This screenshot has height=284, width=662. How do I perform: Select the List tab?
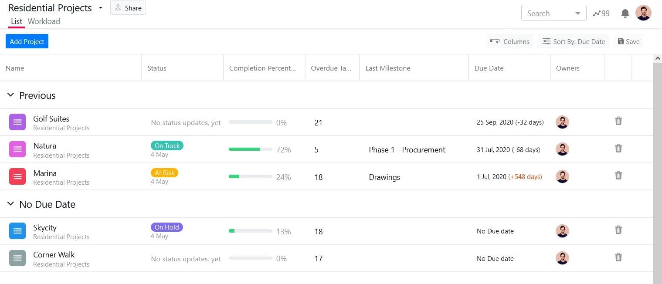(17, 21)
